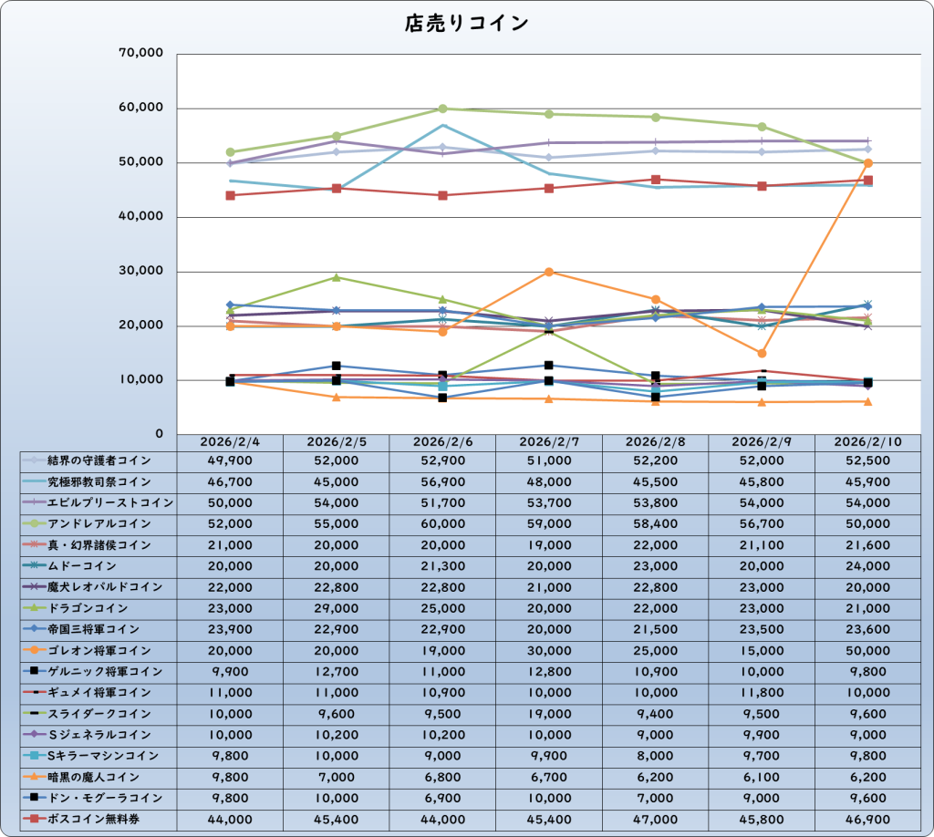Image resolution: width=934 pixels, height=837 pixels.
Task: Click the 魔犬レオパルドコイン legend label text
Action: tap(105, 587)
